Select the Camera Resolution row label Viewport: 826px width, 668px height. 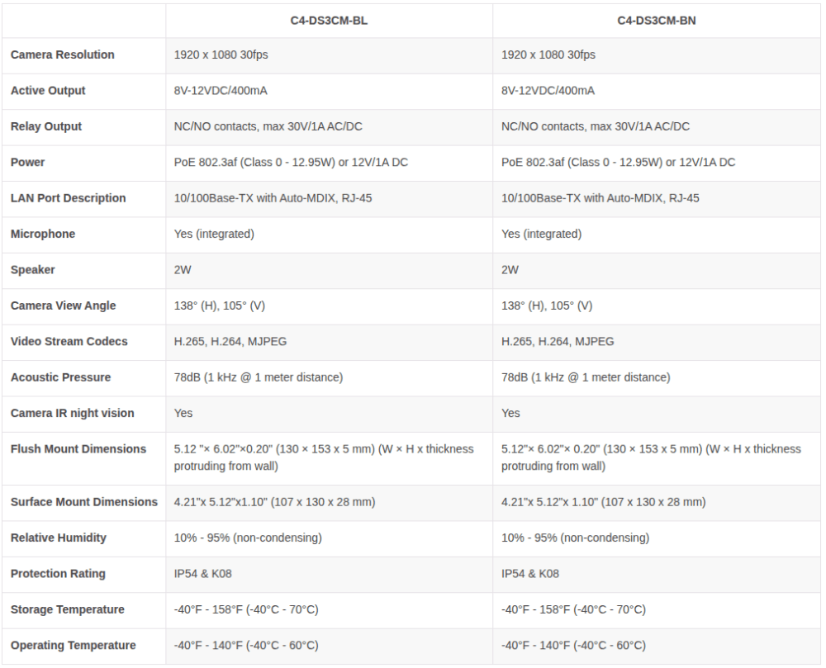coord(62,54)
